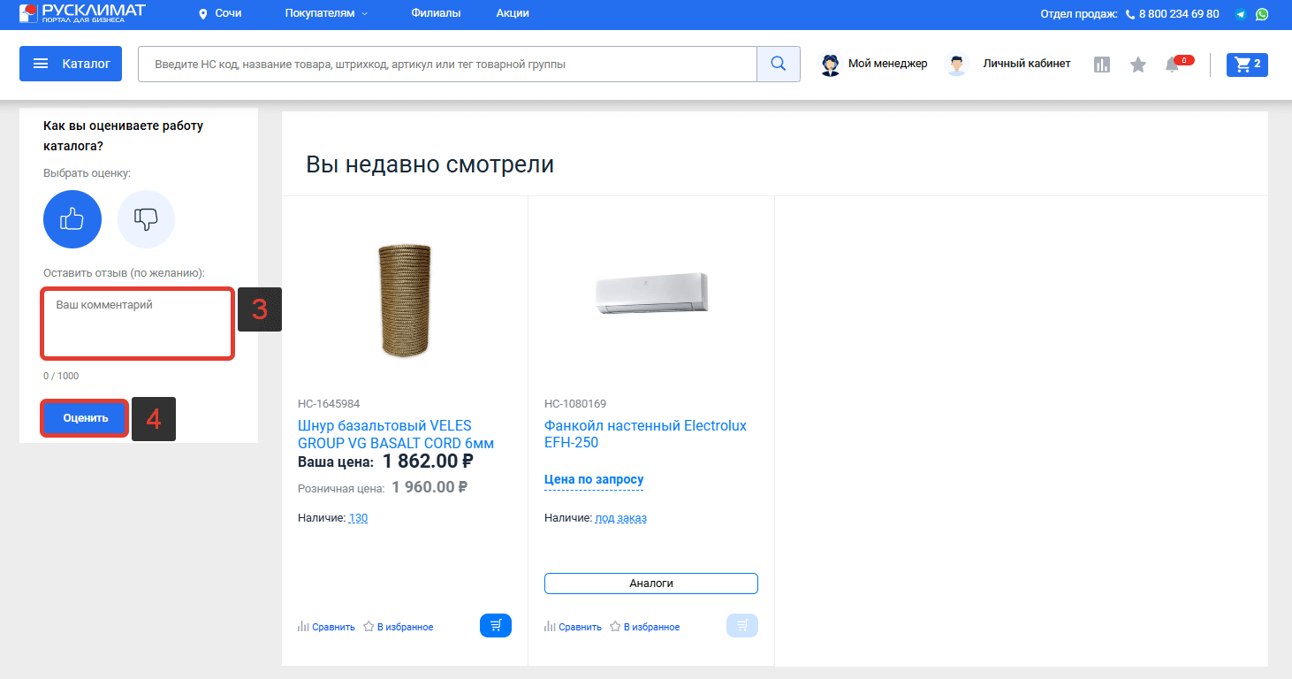Open the Акции menu item
The height and width of the screenshot is (679, 1292).
513,14
